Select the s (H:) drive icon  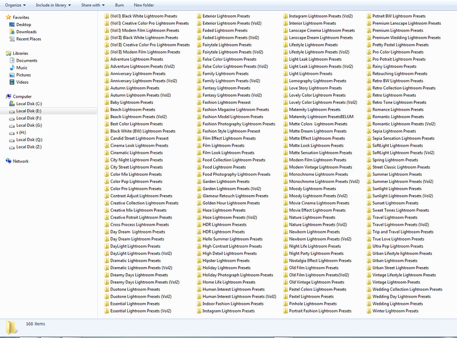[x=12, y=133]
